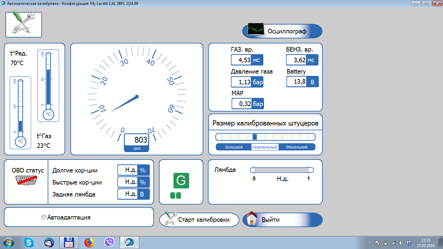Click the Размер калиброванных штуцеров heading
Screen dimensions: 443x249
(265, 123)
